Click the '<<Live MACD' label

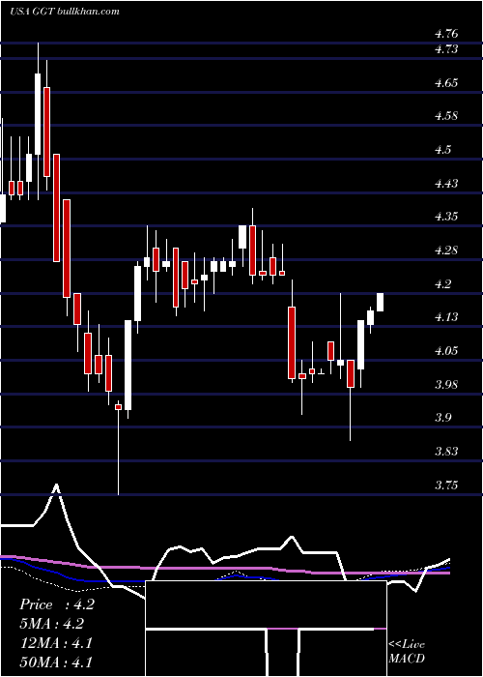(x=407, y=652)
